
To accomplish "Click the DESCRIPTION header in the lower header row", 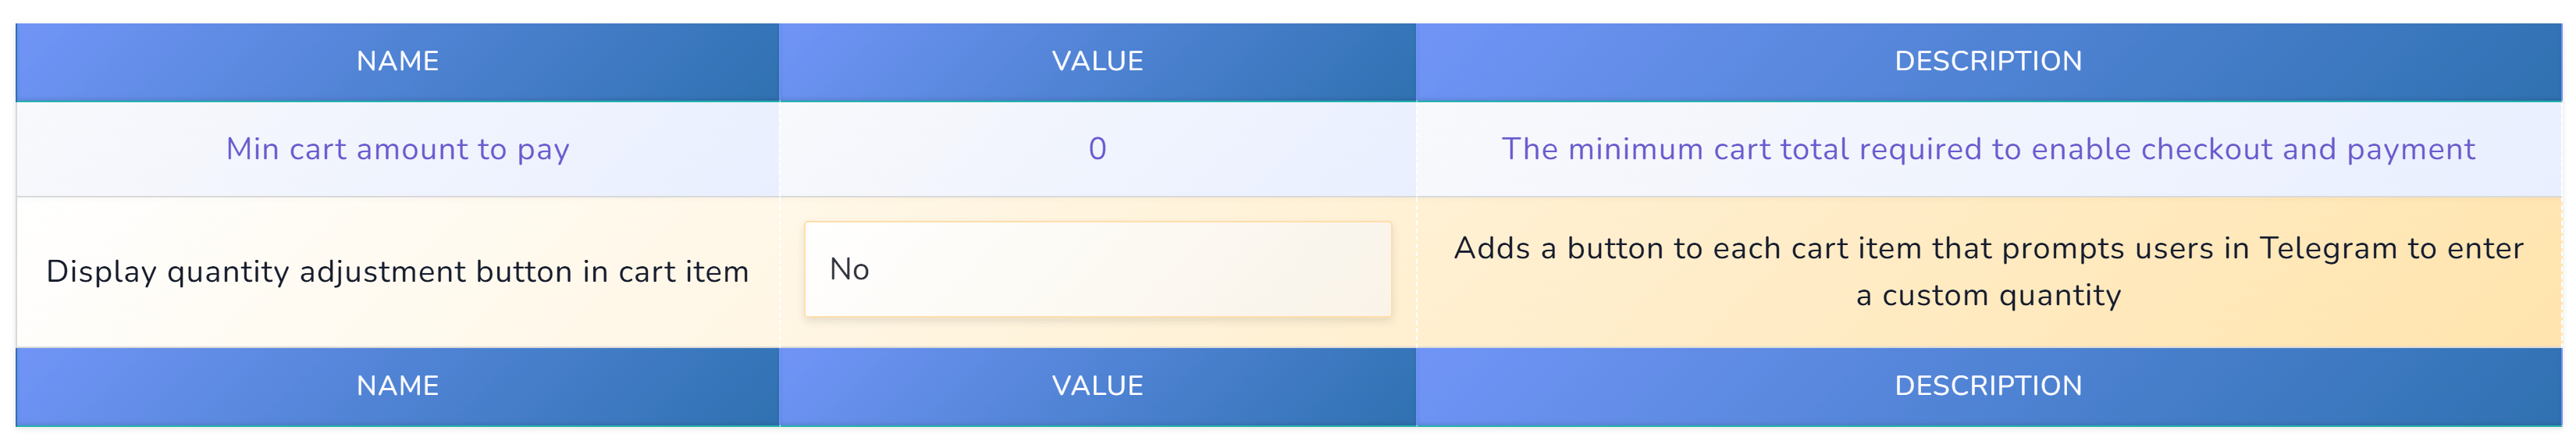I will click(1988, 386).
